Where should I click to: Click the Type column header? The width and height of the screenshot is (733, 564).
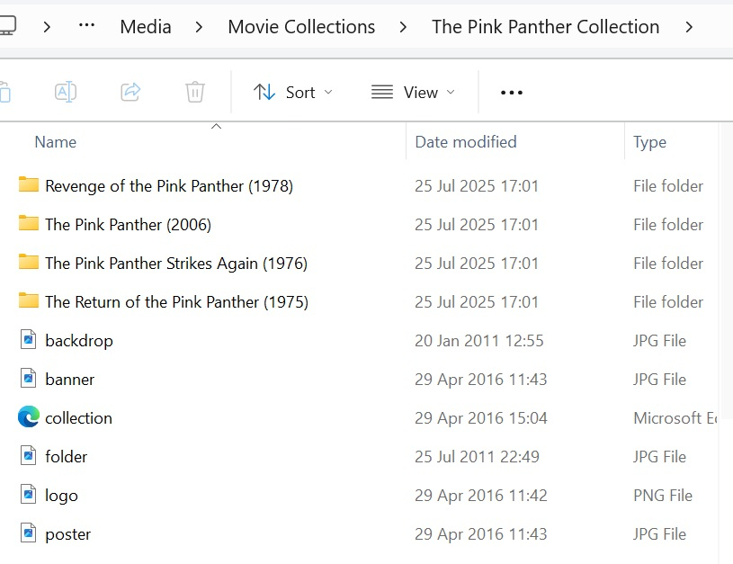pos(649,142)
